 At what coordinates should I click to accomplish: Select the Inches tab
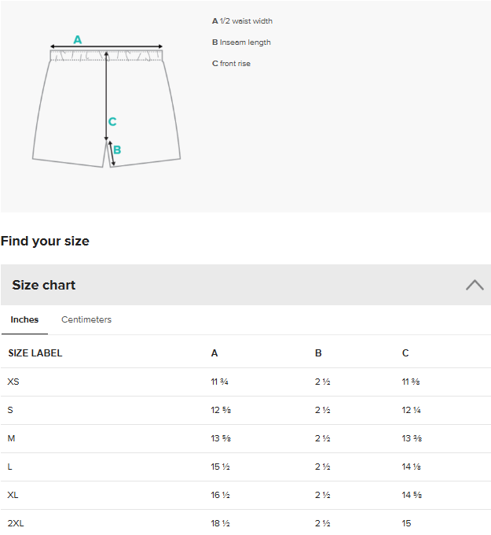(24, 319)
